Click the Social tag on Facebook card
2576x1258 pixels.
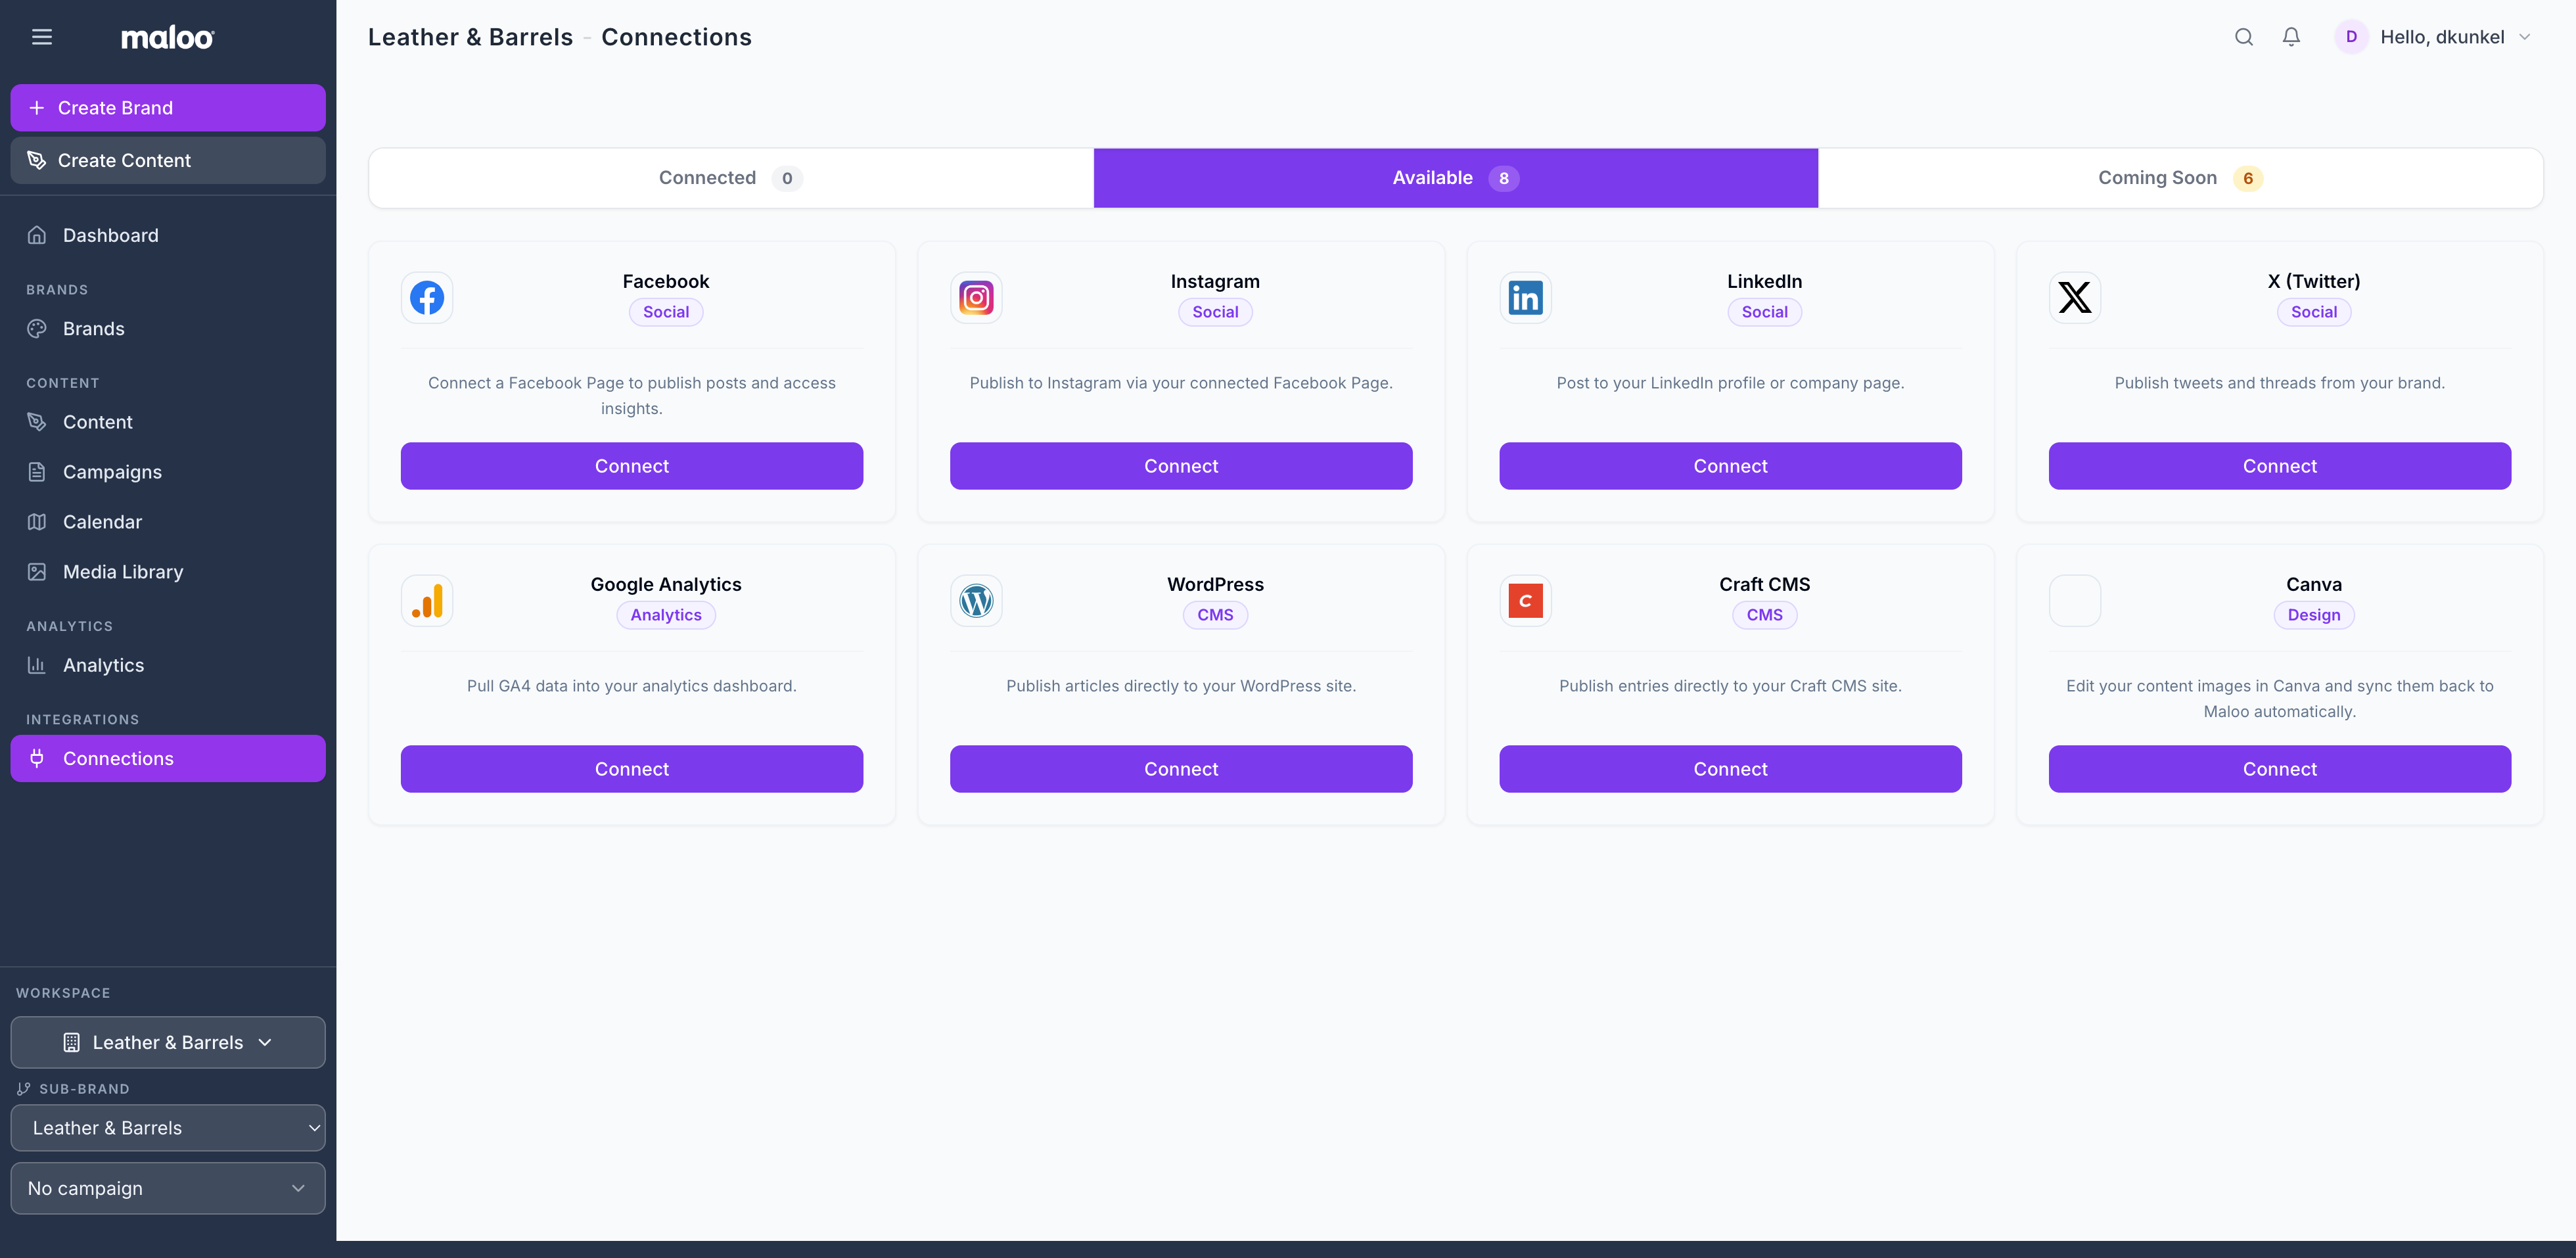pos(666,312)
